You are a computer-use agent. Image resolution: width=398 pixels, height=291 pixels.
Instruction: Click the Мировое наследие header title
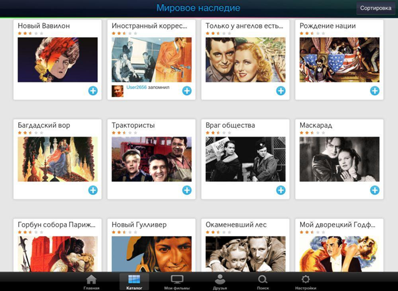point(198,8)
